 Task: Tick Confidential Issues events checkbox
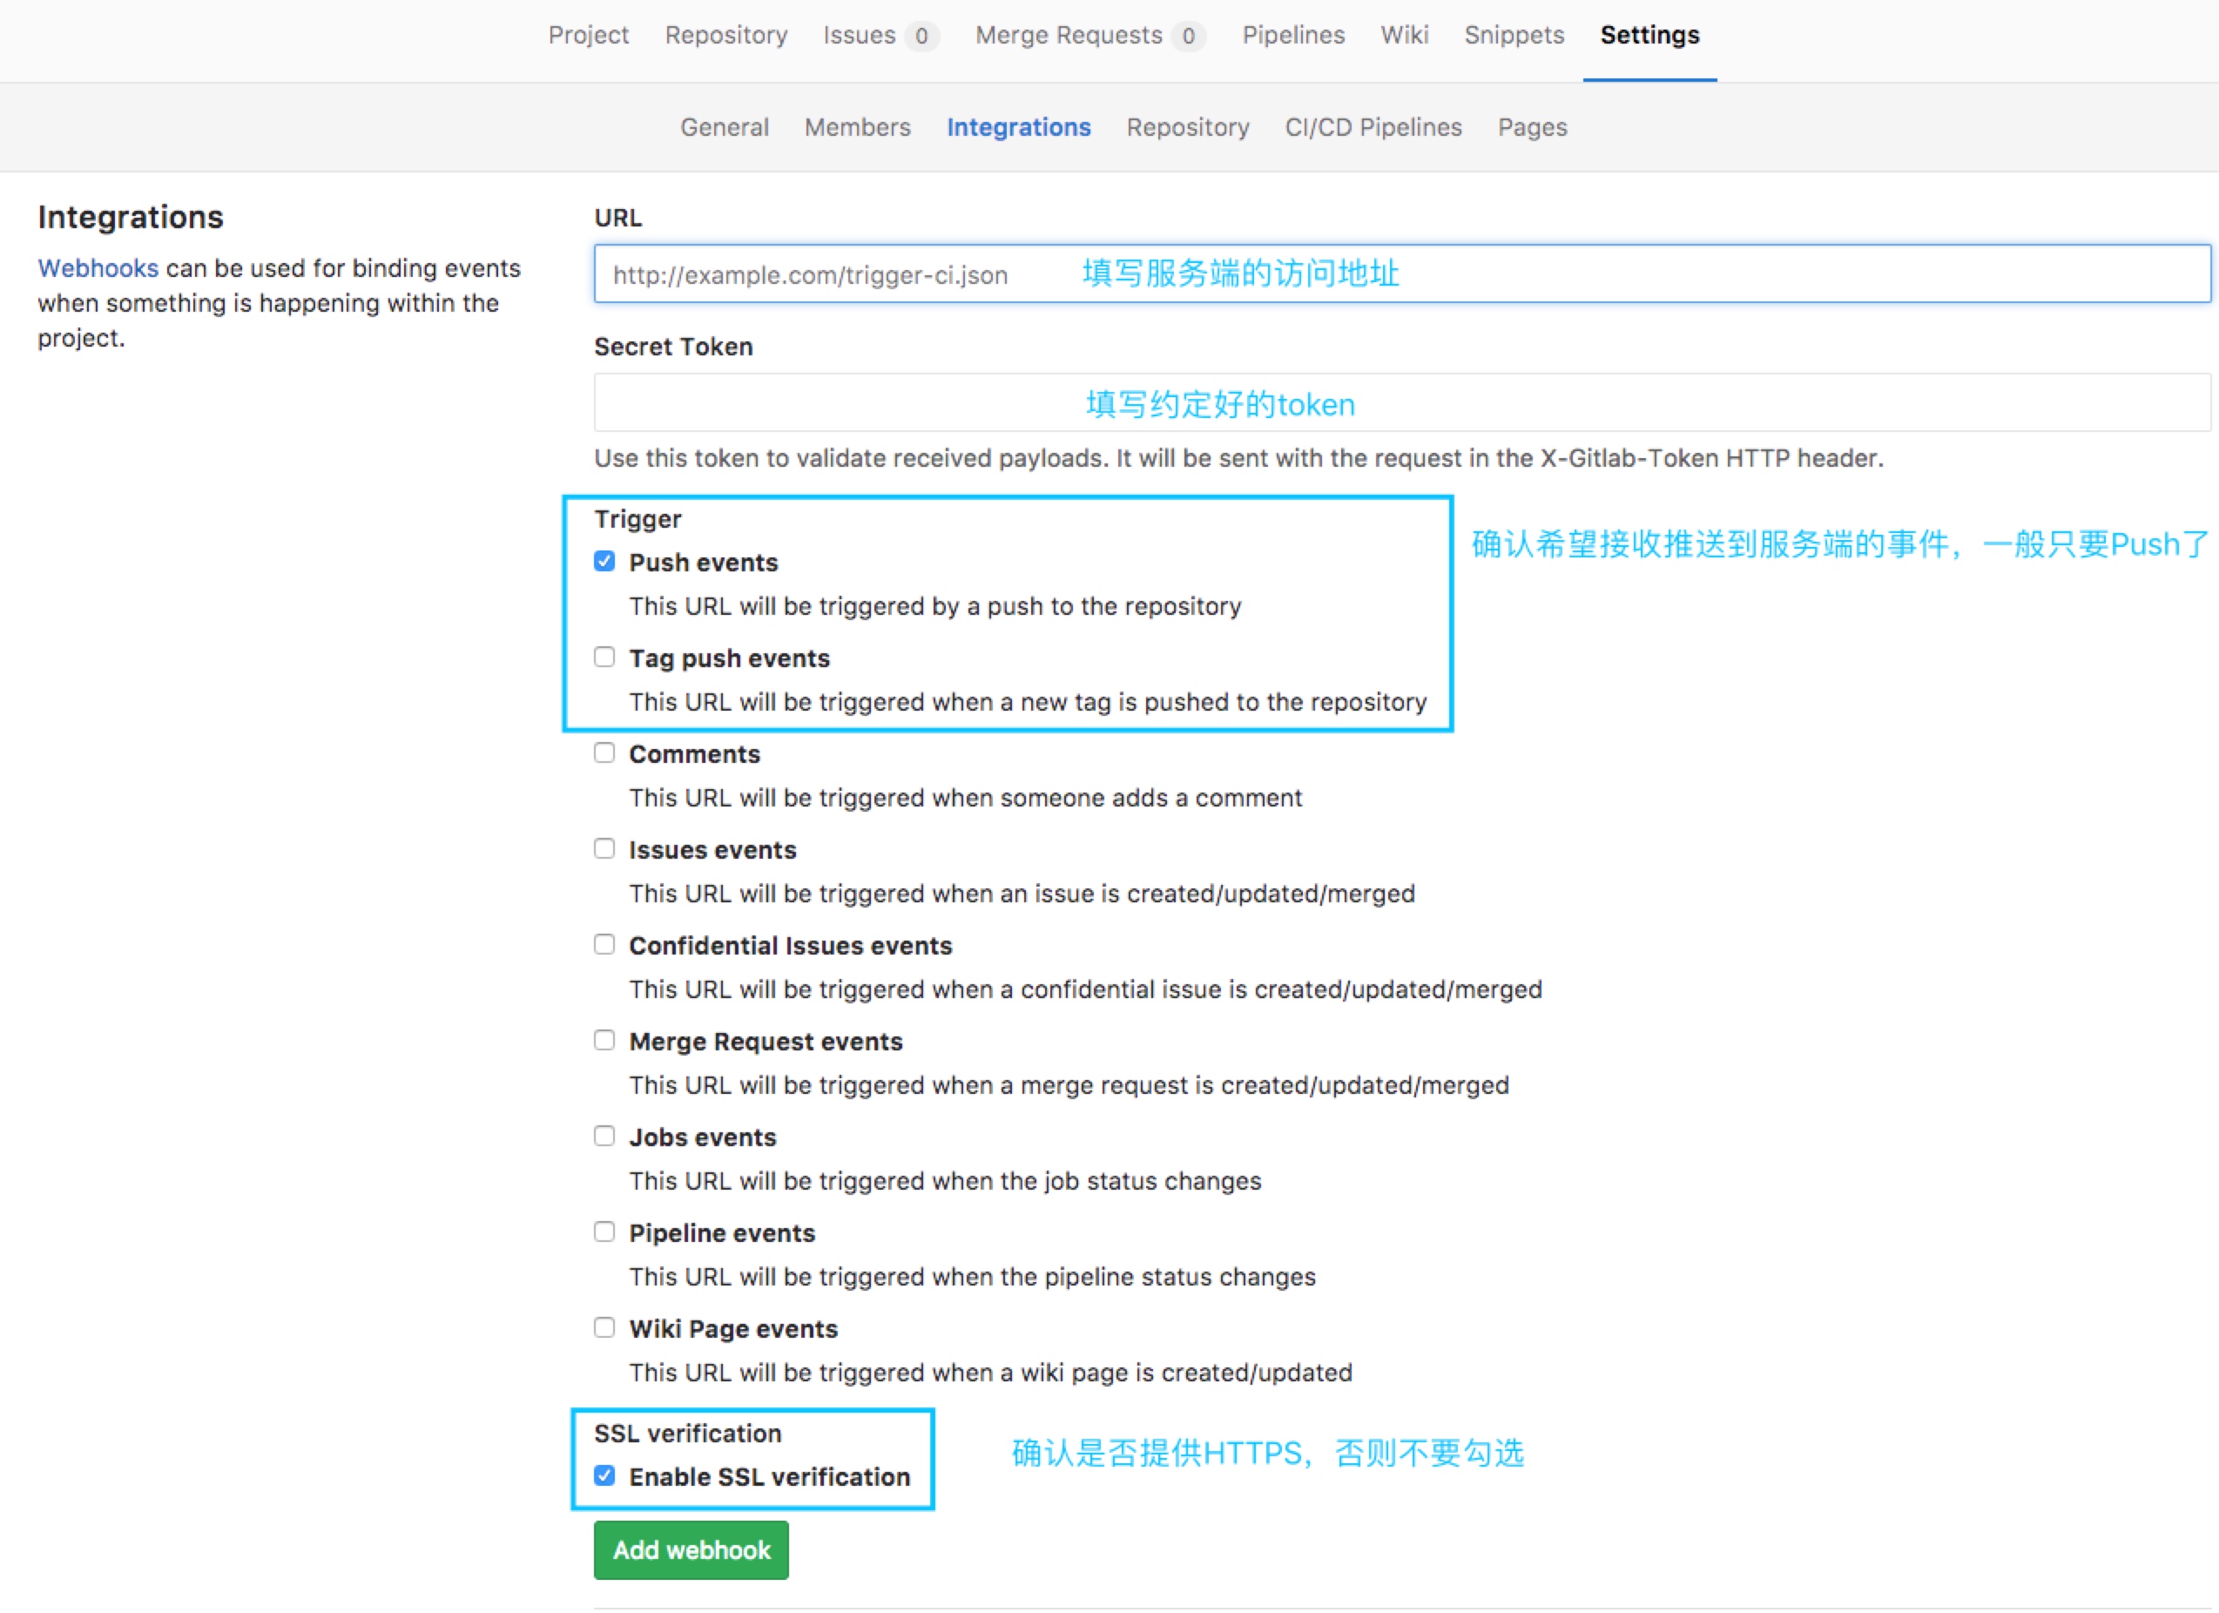tap(604, 946)
